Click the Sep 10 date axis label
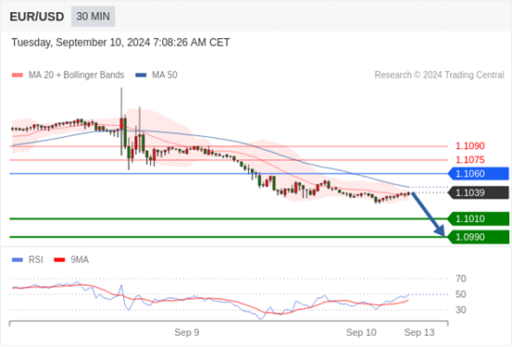 tap(361, 332)
